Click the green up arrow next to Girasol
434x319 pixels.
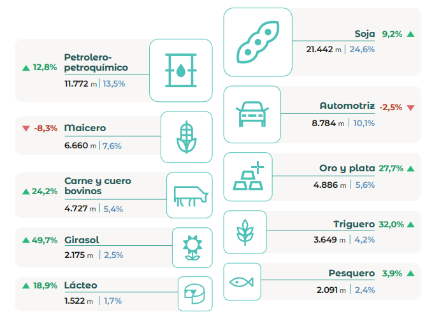26,240
